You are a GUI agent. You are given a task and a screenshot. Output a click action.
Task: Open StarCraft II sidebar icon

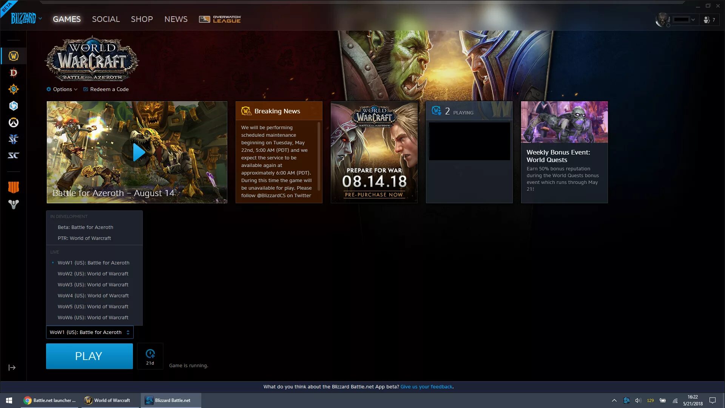[14, 139]
